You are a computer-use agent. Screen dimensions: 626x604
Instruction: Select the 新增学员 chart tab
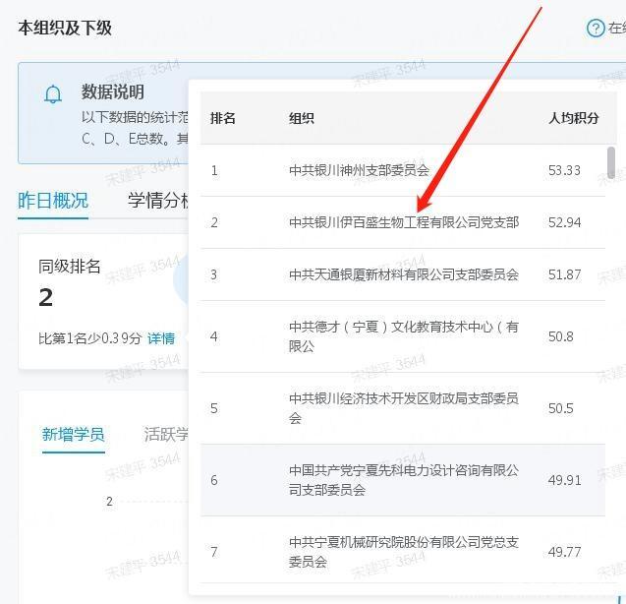click(73, 434)
